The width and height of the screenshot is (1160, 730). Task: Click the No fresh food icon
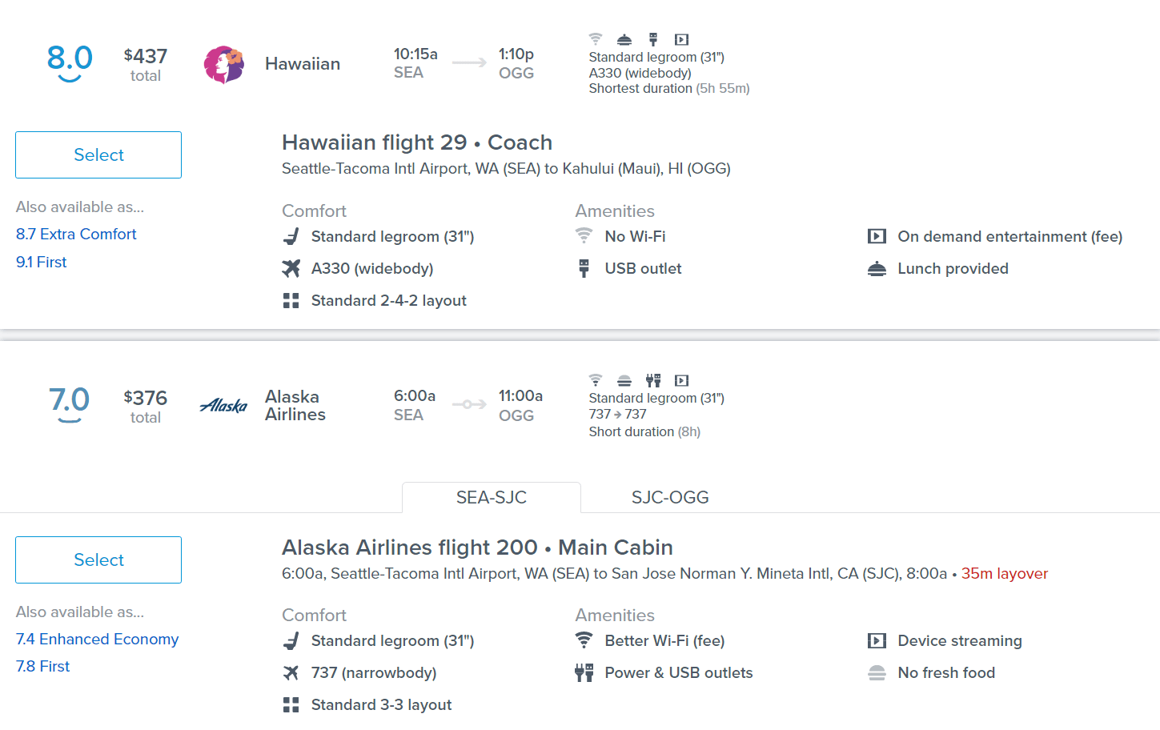pos(877,673)
